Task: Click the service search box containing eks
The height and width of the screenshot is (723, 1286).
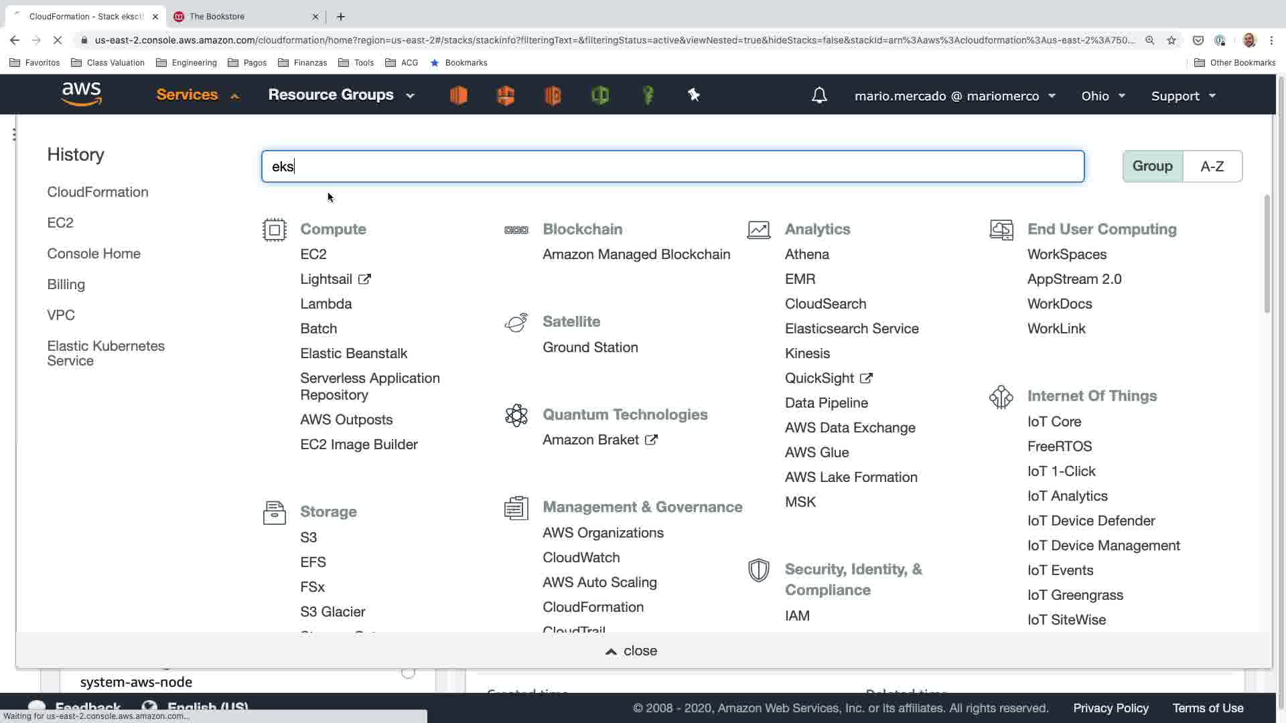Action: [x=672, y=166]
